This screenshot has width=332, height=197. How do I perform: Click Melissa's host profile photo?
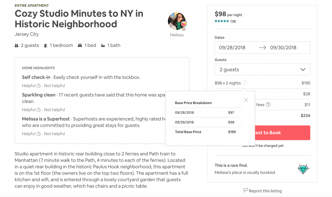tap(177, 21)
